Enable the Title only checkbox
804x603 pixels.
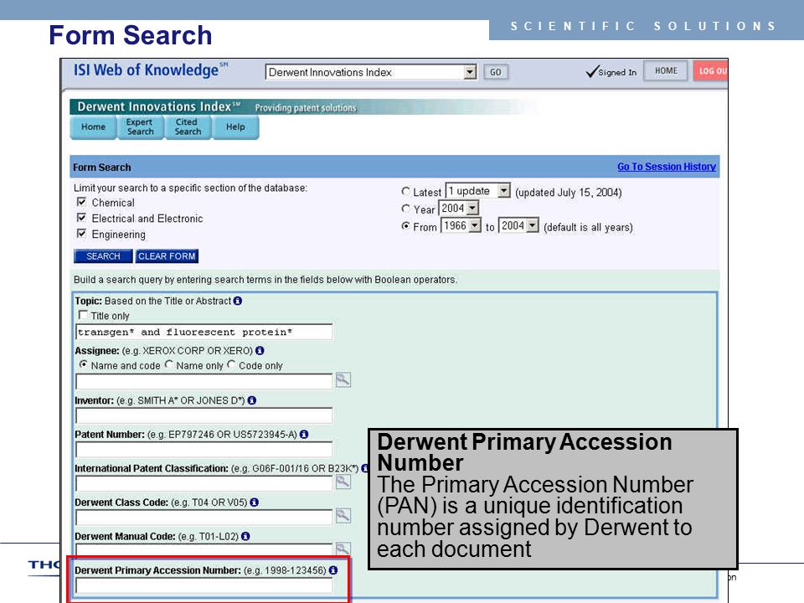[83, 315]
